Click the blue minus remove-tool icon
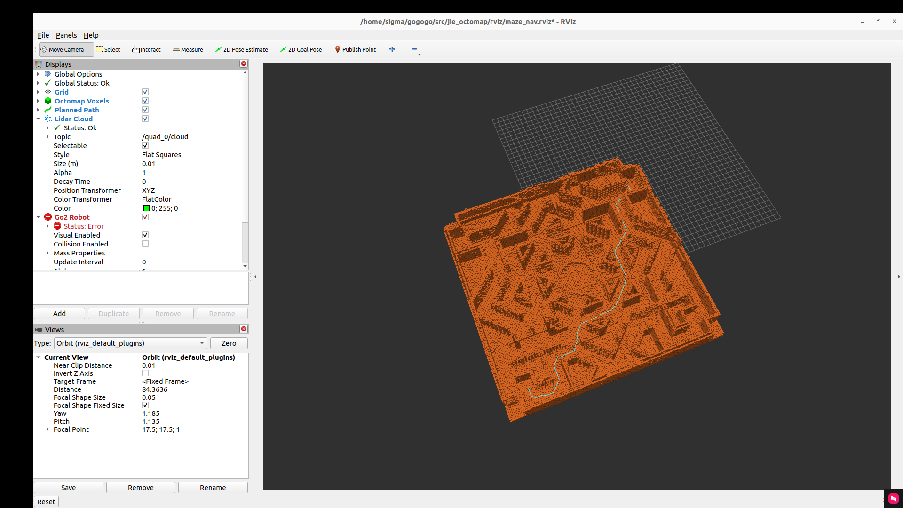 (x=414, y=49)
